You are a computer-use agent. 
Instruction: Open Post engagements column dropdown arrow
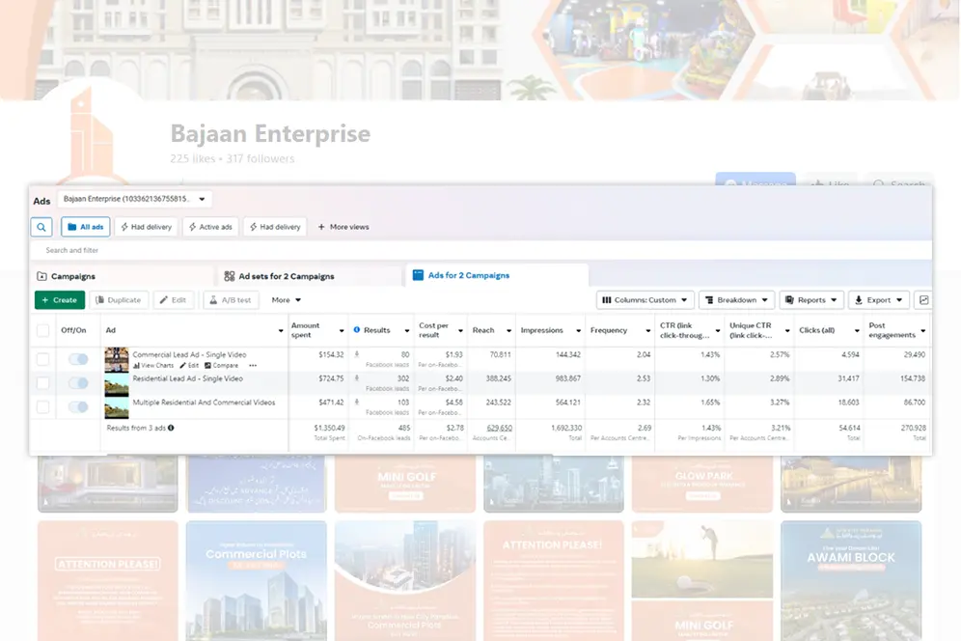(923, 330)
